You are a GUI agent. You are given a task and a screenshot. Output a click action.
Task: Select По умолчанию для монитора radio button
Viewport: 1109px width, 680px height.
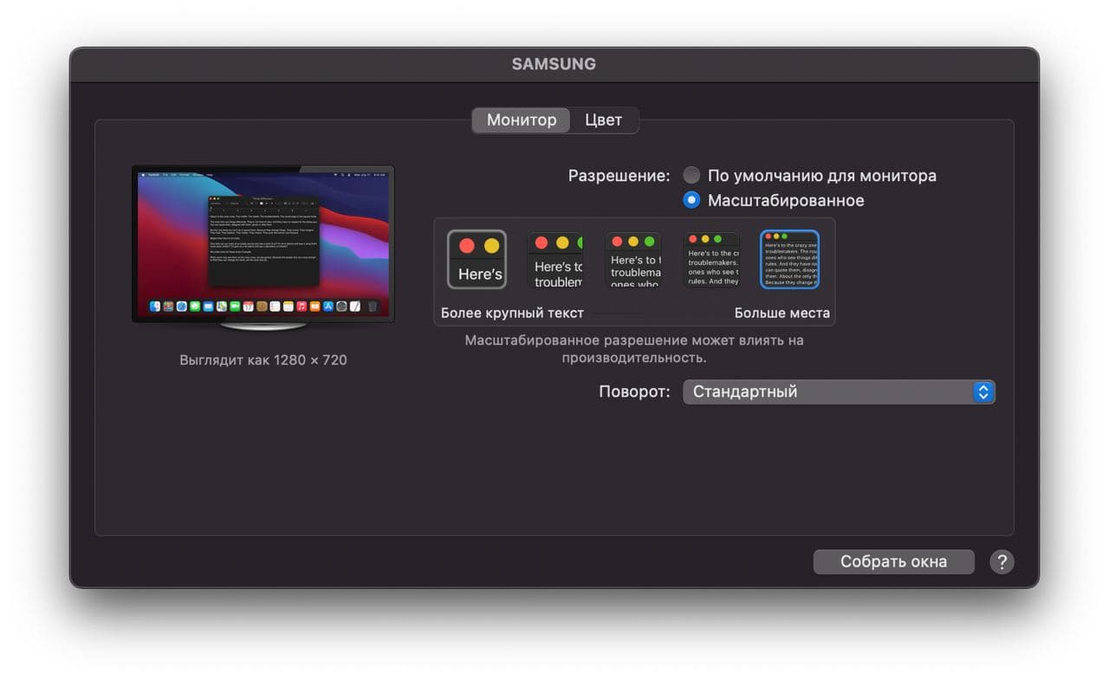[691, 176]
